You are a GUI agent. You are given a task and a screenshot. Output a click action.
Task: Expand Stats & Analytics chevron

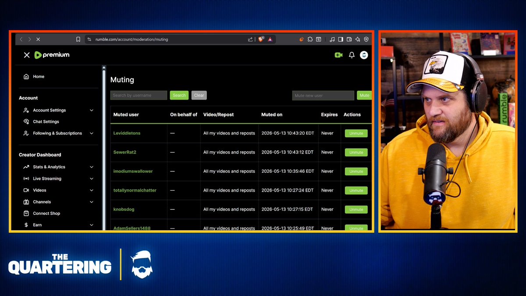point(92,167)
